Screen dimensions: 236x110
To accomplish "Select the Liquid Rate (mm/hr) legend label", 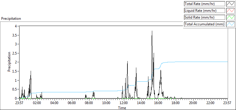I will click(x=204, y=11).
